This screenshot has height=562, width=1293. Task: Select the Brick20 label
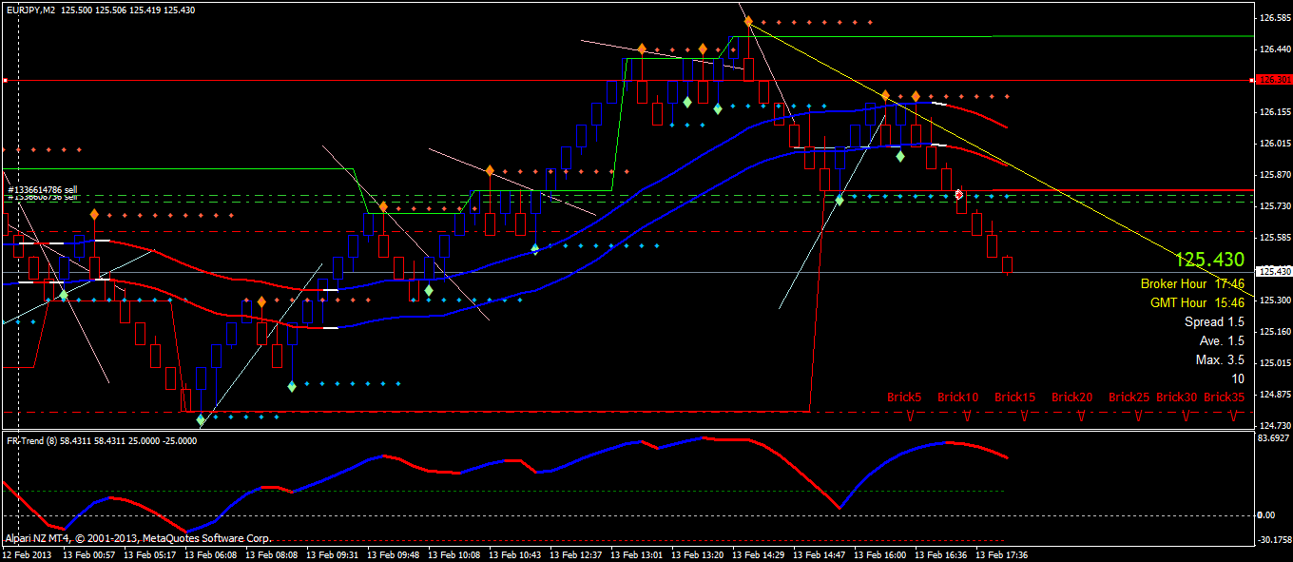(x=1072, y=397)
